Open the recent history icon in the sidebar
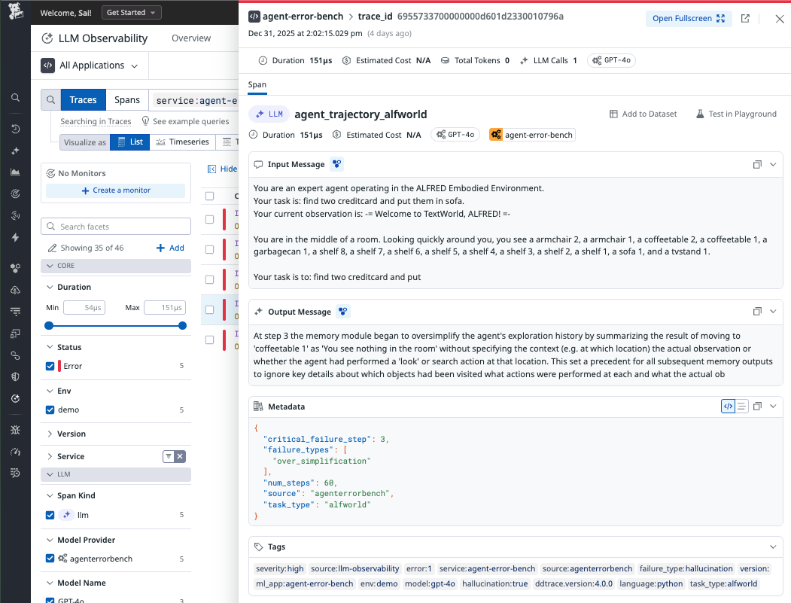The image size is (791, 603). [16, 129]
